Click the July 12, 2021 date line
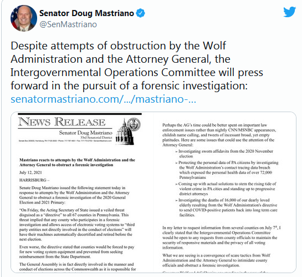Screen dimensions: 302x277 point(30,173)
